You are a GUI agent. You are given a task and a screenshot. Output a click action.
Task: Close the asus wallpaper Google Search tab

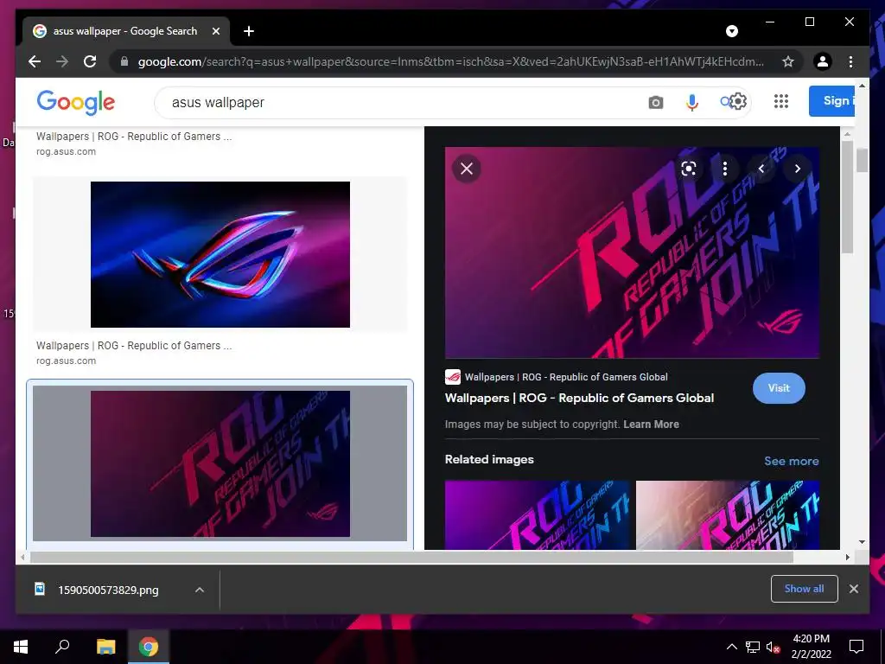[215, 31]
